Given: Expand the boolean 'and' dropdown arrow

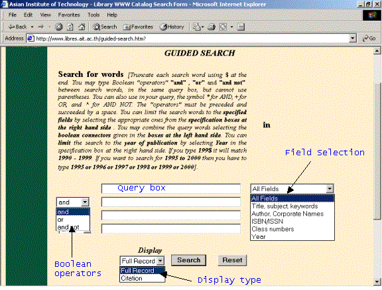Looking at the screenshot, I should pos(85,202).
